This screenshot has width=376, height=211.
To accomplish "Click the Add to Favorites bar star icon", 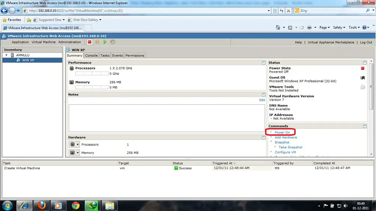I will [x=29, y=20].
